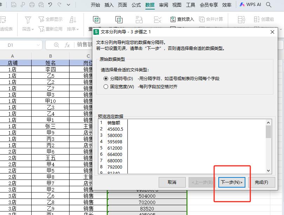Open the 视图 tab
The height and width of the screenshot is (215, 284).
point(177,5)
